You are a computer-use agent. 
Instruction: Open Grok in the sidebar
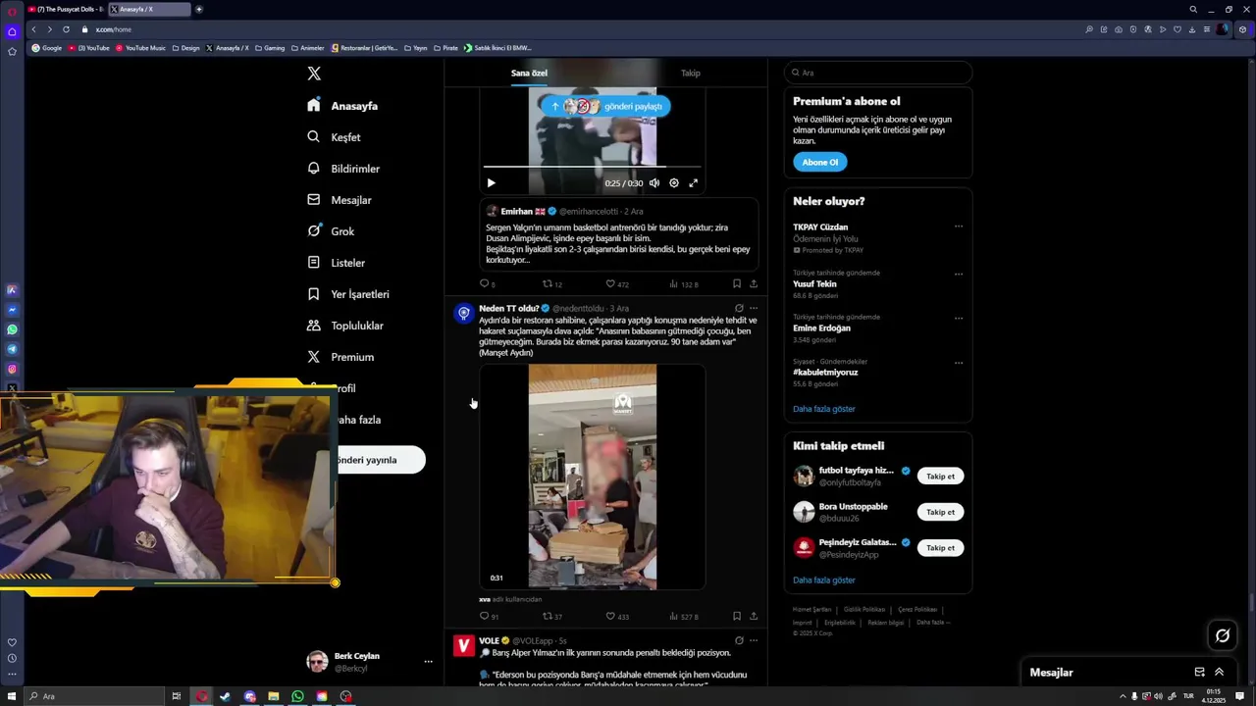click(x=332, y=231)
